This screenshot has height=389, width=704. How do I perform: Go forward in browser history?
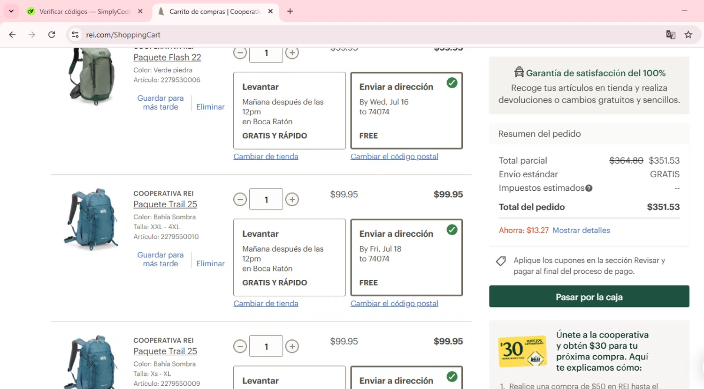tap(32, 35)
